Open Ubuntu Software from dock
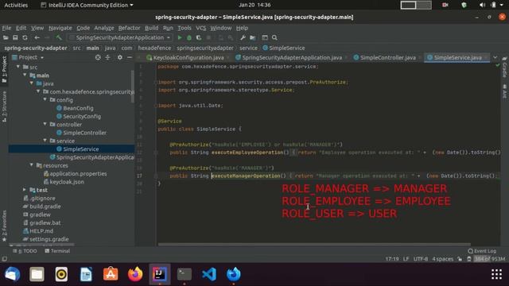The height and width of the screenshot is (286, 509). [x=111, y=274]
